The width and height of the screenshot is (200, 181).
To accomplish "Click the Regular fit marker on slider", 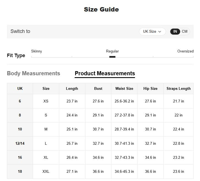I will [x=112, y=57].
